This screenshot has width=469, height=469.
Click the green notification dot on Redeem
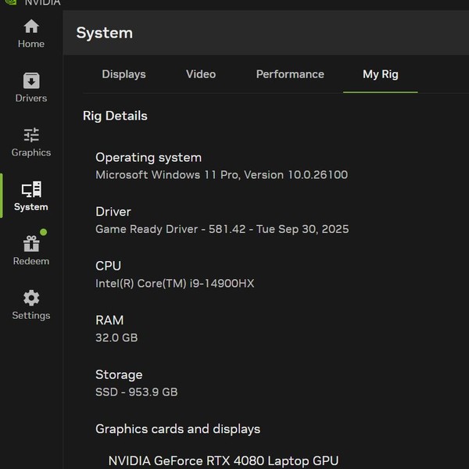43,232
